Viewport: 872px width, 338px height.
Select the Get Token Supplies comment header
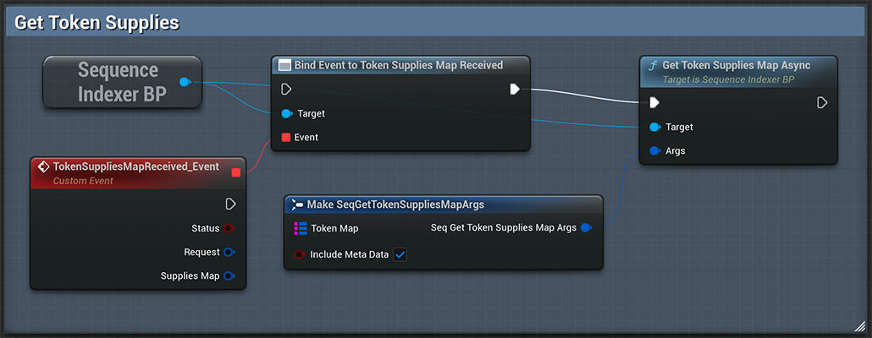click(97, 23)
